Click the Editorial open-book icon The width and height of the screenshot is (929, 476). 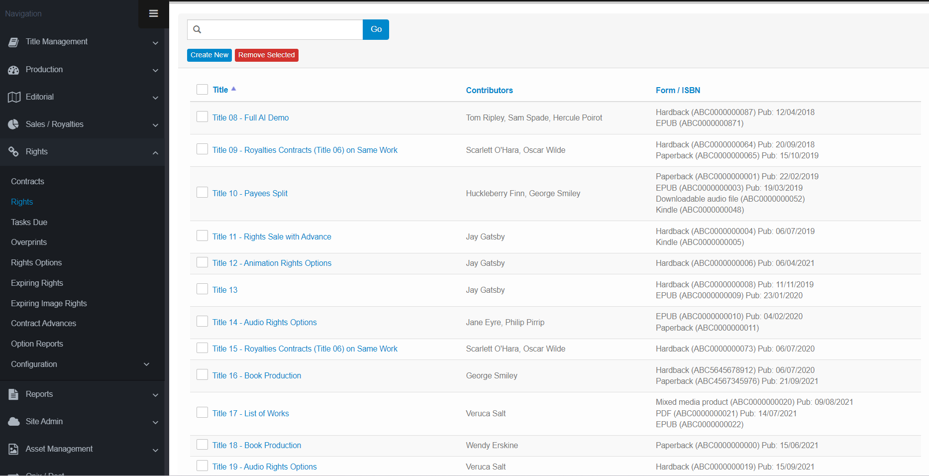(x=13, y=97)
